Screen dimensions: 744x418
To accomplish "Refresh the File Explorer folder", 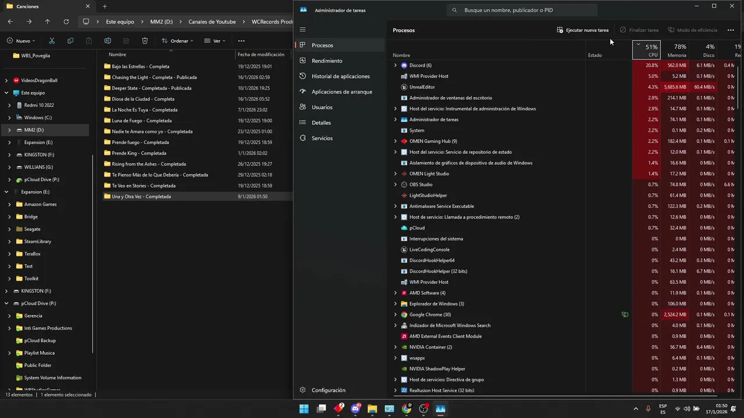I will (66, 21).
